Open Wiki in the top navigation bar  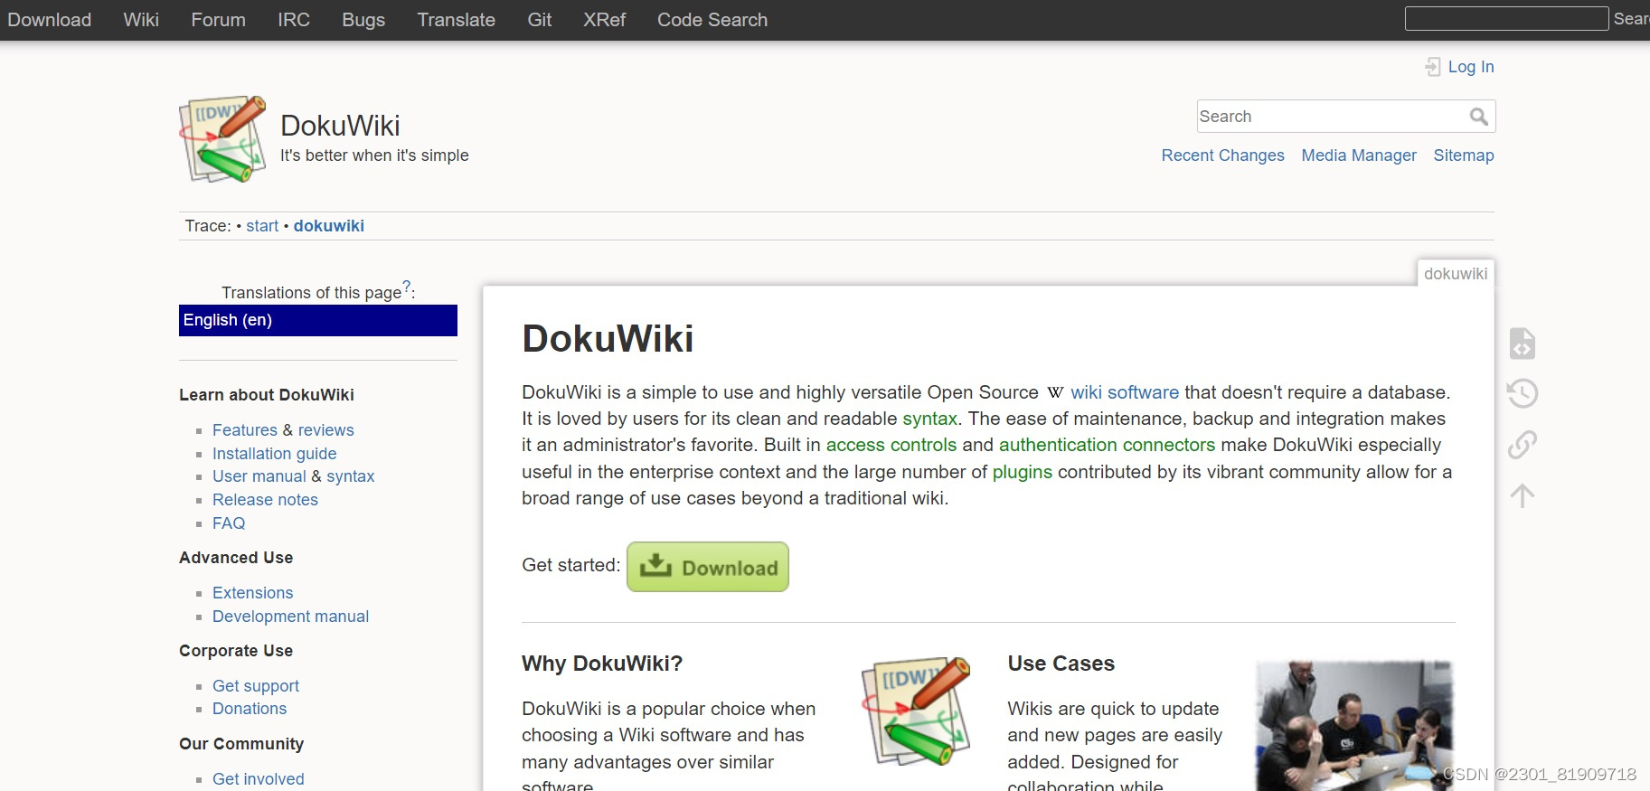click(141, 20)
